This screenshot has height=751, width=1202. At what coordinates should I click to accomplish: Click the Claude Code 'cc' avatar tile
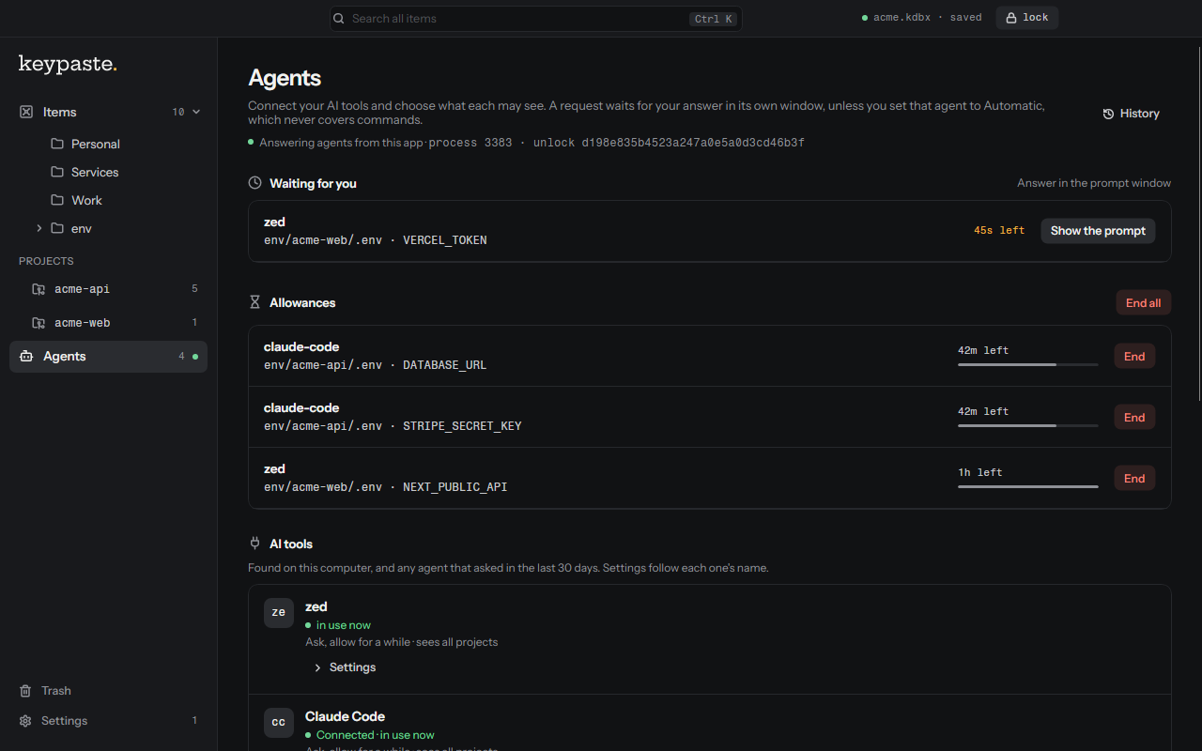point(279,723)
